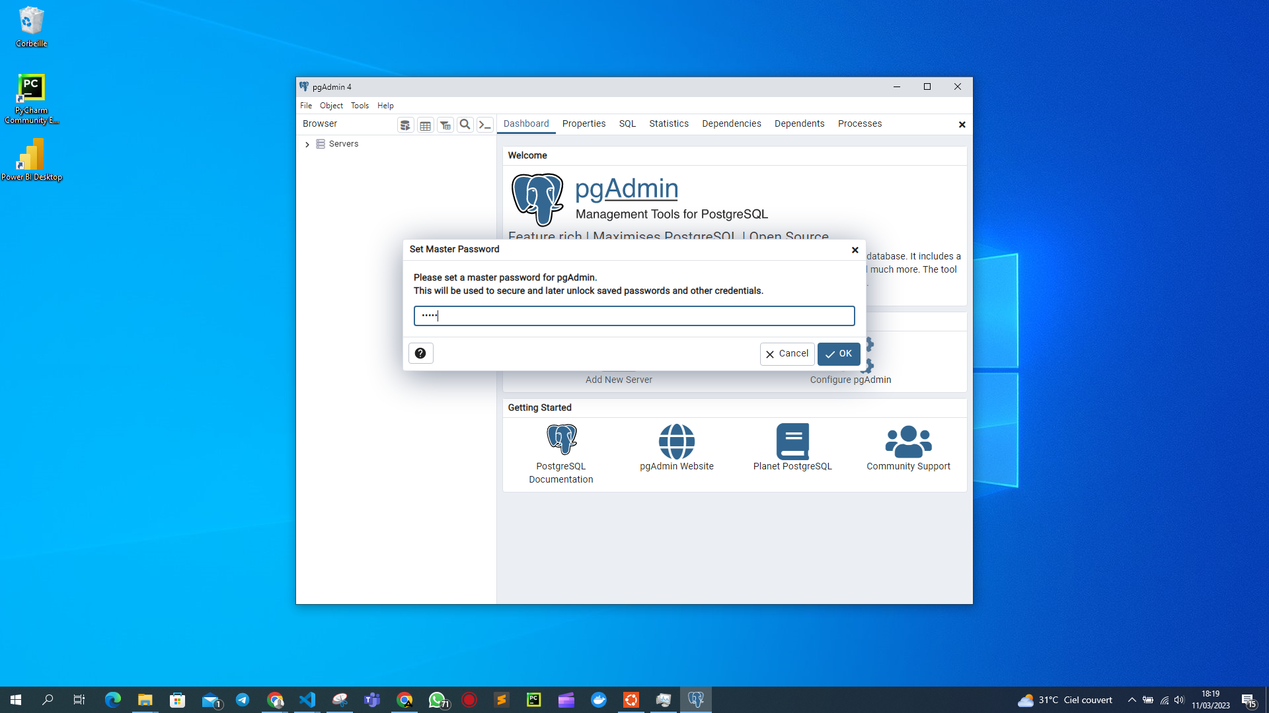Open Ubuntu from taskbar

coord(631,700)
